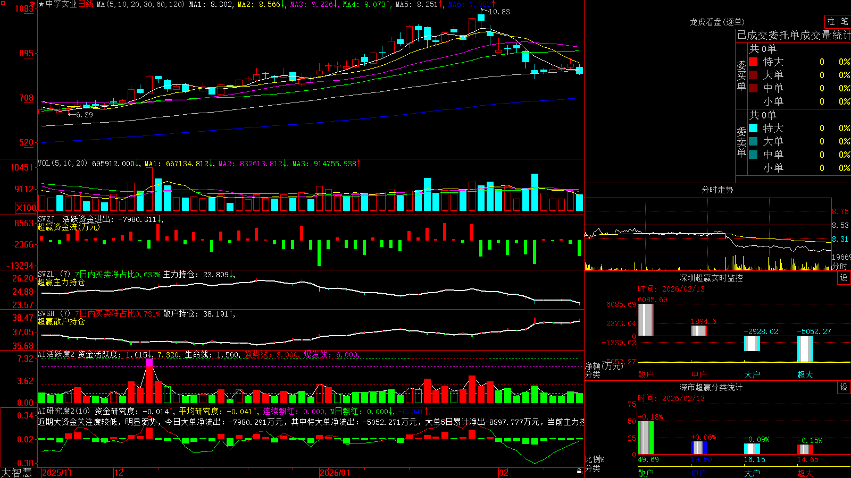Click the MA2: 8.566 value
This screenshot has width=851, height=478.
point(258,4)
